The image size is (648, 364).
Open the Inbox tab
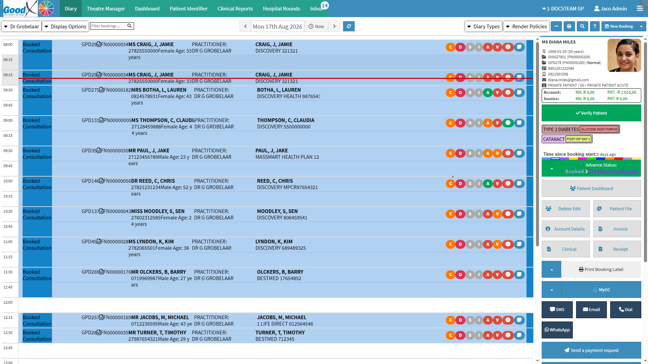pos(317,8)
